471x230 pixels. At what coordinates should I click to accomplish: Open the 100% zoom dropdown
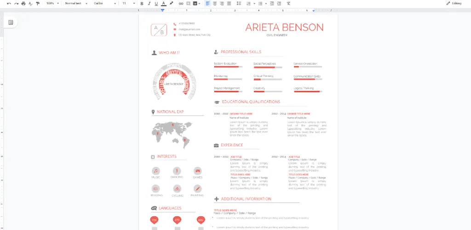tap(52, 3)
